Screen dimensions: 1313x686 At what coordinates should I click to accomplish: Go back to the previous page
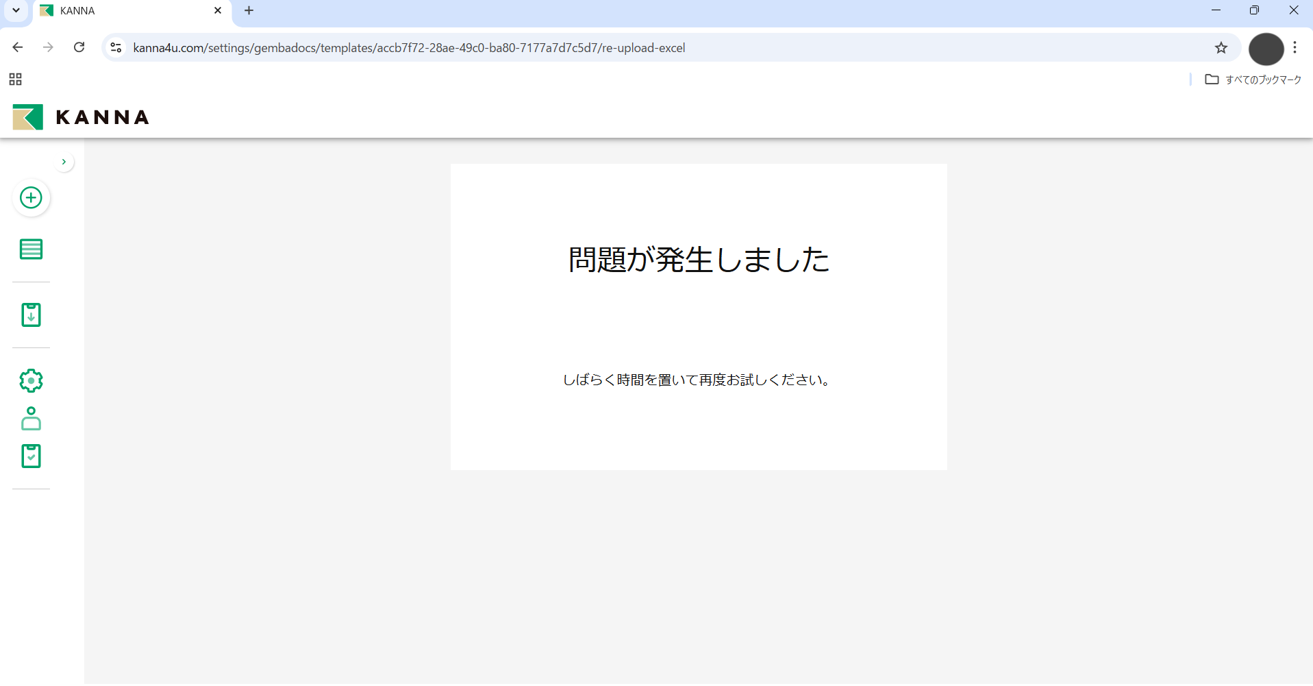coord(18,48)
